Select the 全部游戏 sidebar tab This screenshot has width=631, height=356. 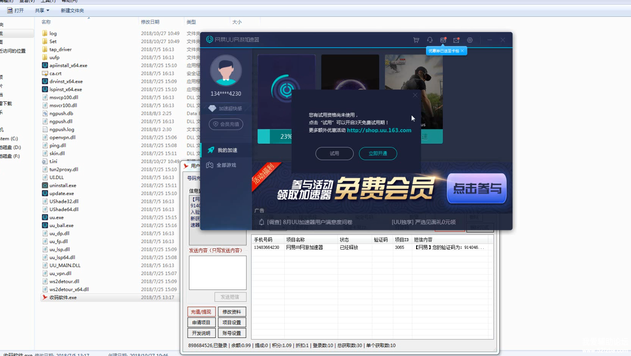click(226, 165)
